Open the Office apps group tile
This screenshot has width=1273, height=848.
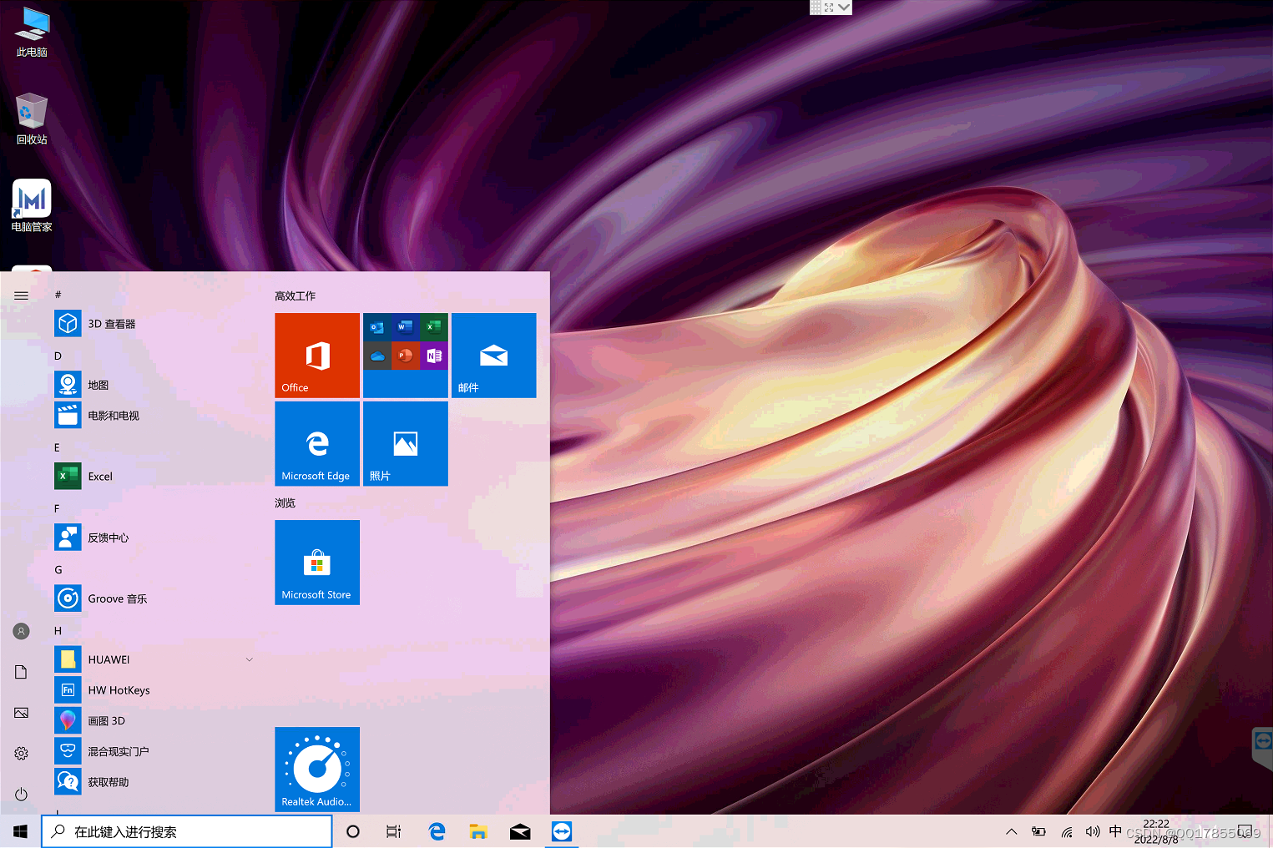point(406,356)
